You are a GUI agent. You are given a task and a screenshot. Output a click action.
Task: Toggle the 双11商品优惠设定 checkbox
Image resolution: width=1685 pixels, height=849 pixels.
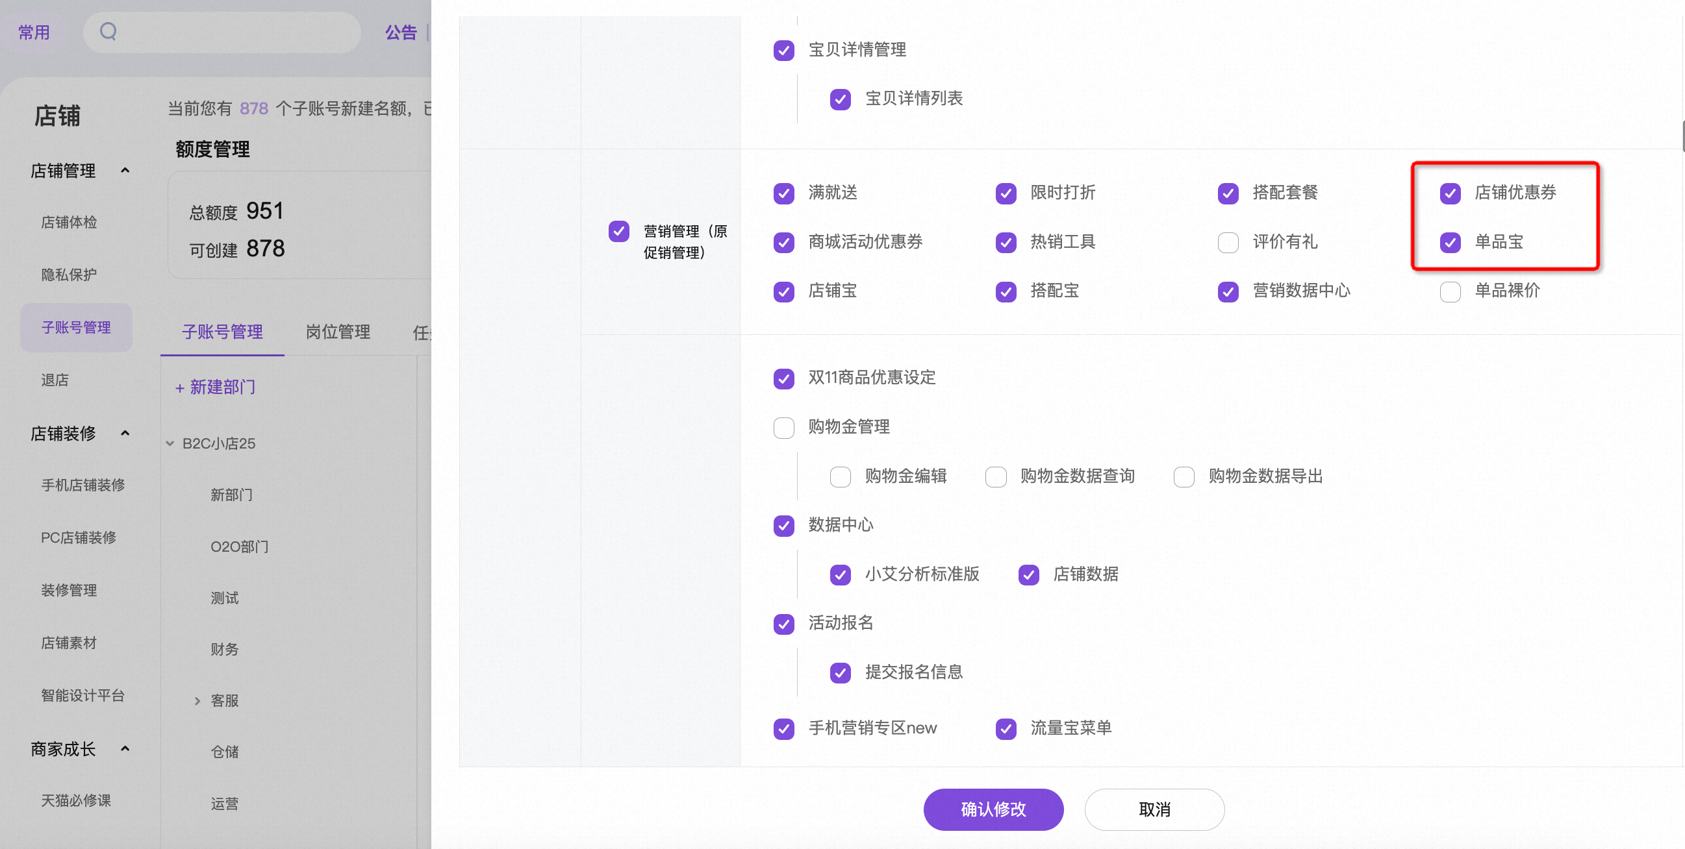(783, 378)
